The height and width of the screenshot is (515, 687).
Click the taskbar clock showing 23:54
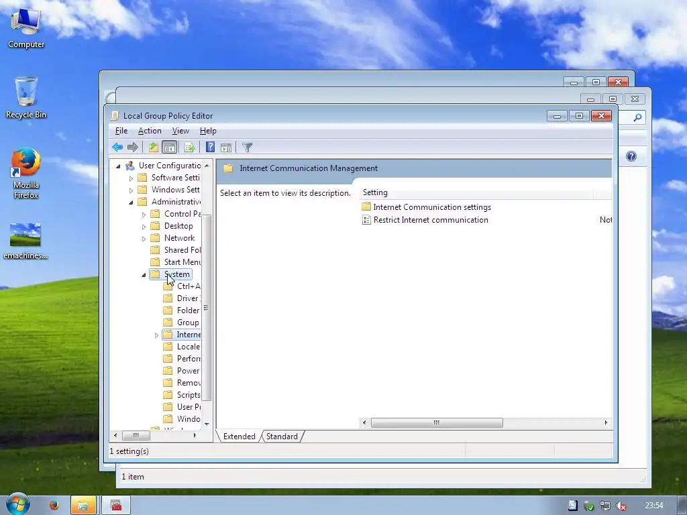tap(654, 506)
